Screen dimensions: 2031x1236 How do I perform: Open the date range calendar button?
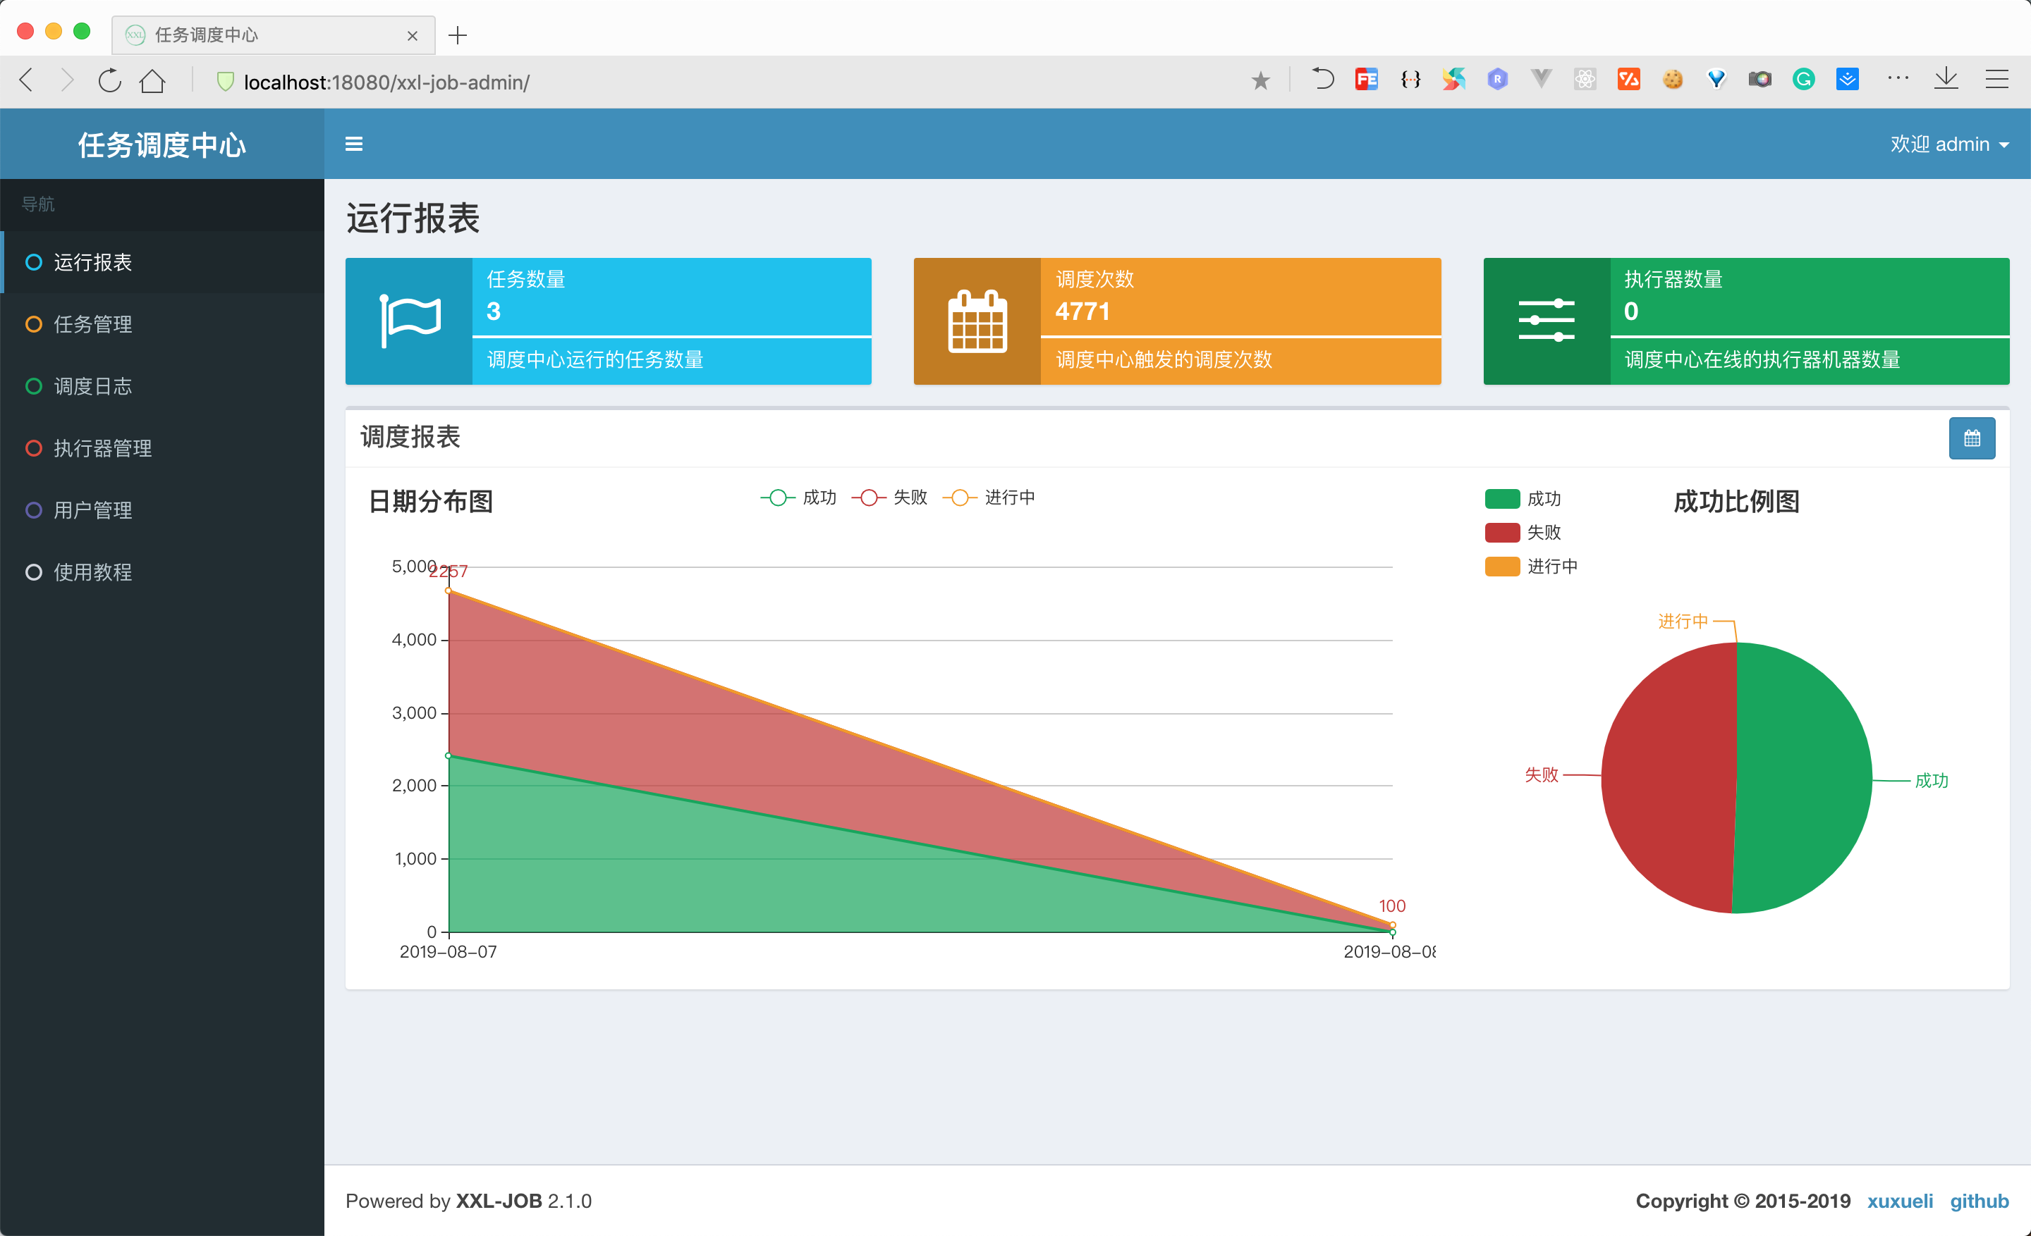pos(1971,438)
